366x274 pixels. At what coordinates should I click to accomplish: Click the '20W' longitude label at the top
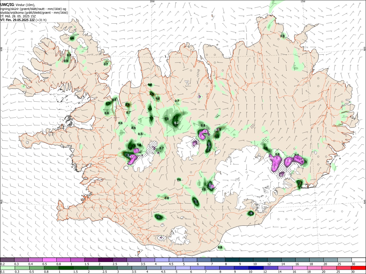[152, 1]
